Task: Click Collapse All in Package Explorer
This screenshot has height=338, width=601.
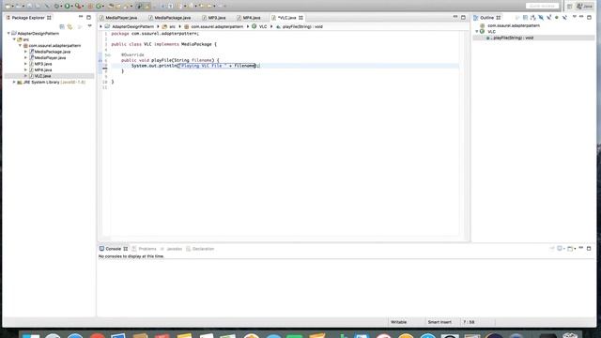Action: click(x=62, y=26)
